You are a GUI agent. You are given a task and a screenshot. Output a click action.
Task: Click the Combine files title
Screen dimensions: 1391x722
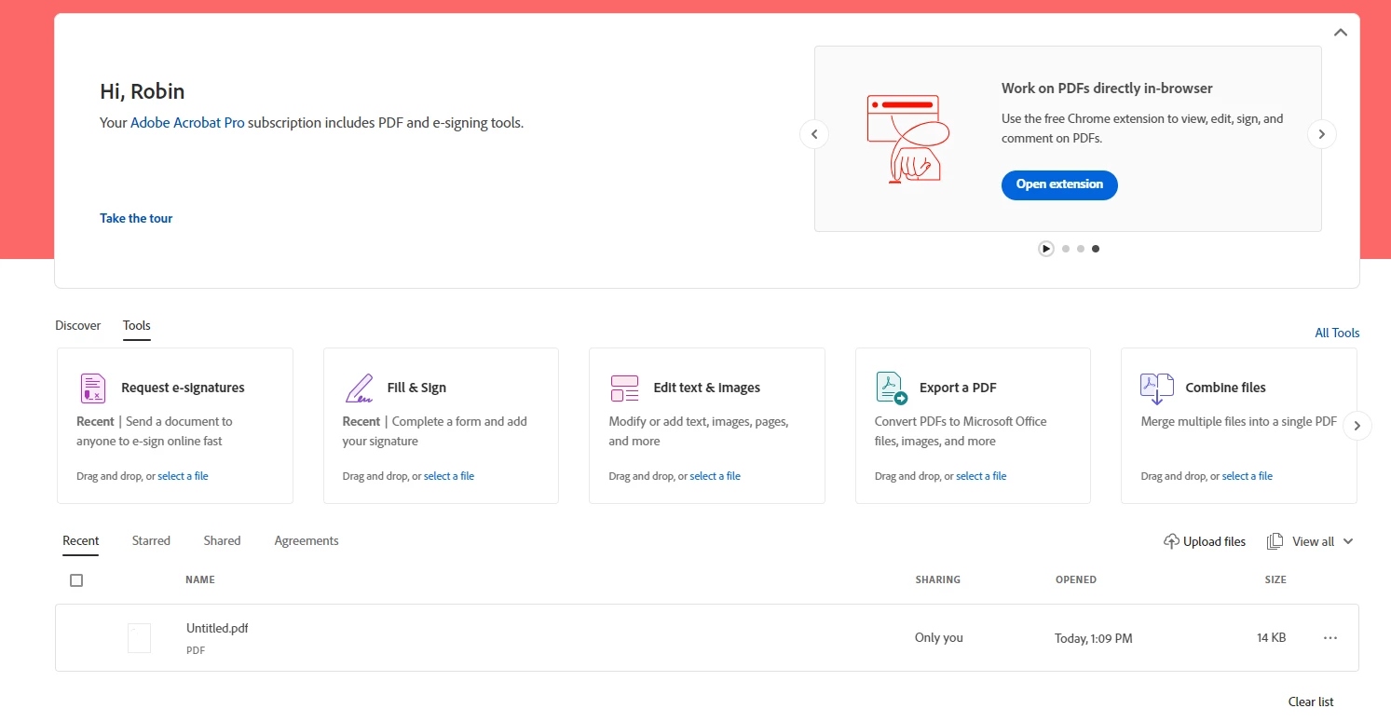1225,388
